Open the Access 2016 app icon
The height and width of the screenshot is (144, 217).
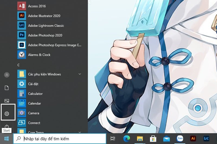(x=22, y=6)
